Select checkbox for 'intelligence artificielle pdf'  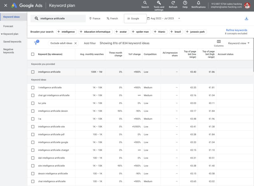33,135
